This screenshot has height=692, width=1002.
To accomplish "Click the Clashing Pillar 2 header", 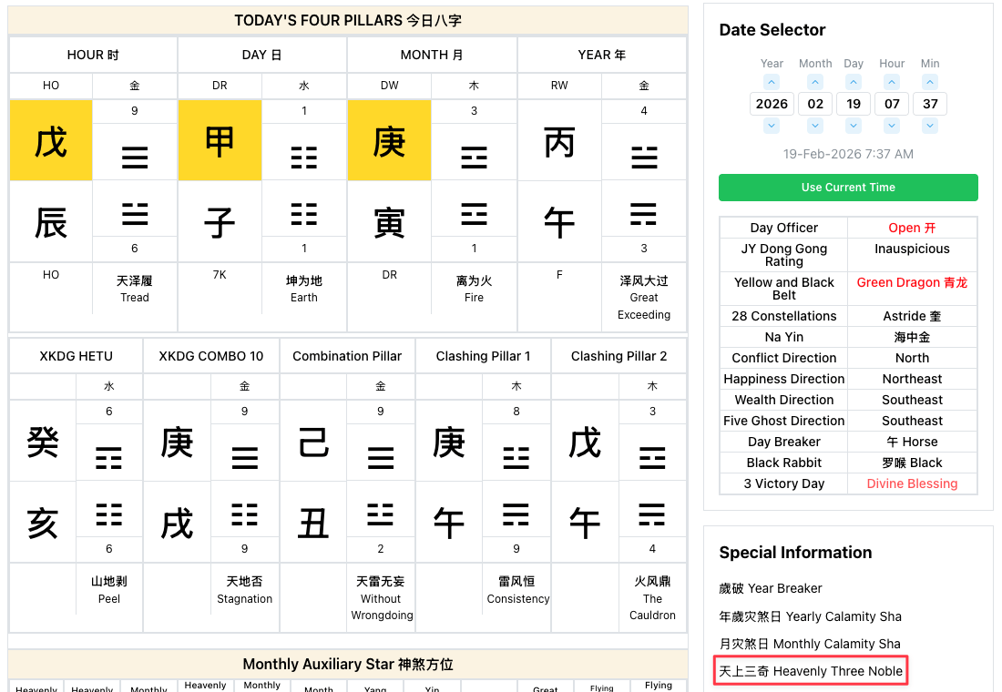I will click(619, 357).
